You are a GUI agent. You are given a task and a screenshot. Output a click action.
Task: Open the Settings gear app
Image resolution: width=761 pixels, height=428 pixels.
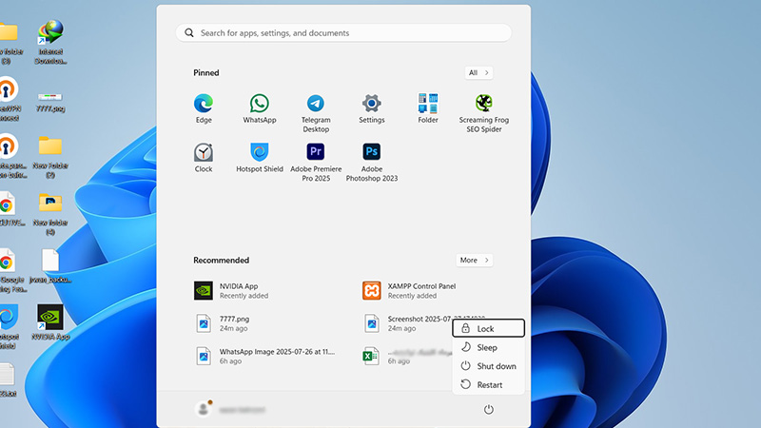tap(372, 108)
